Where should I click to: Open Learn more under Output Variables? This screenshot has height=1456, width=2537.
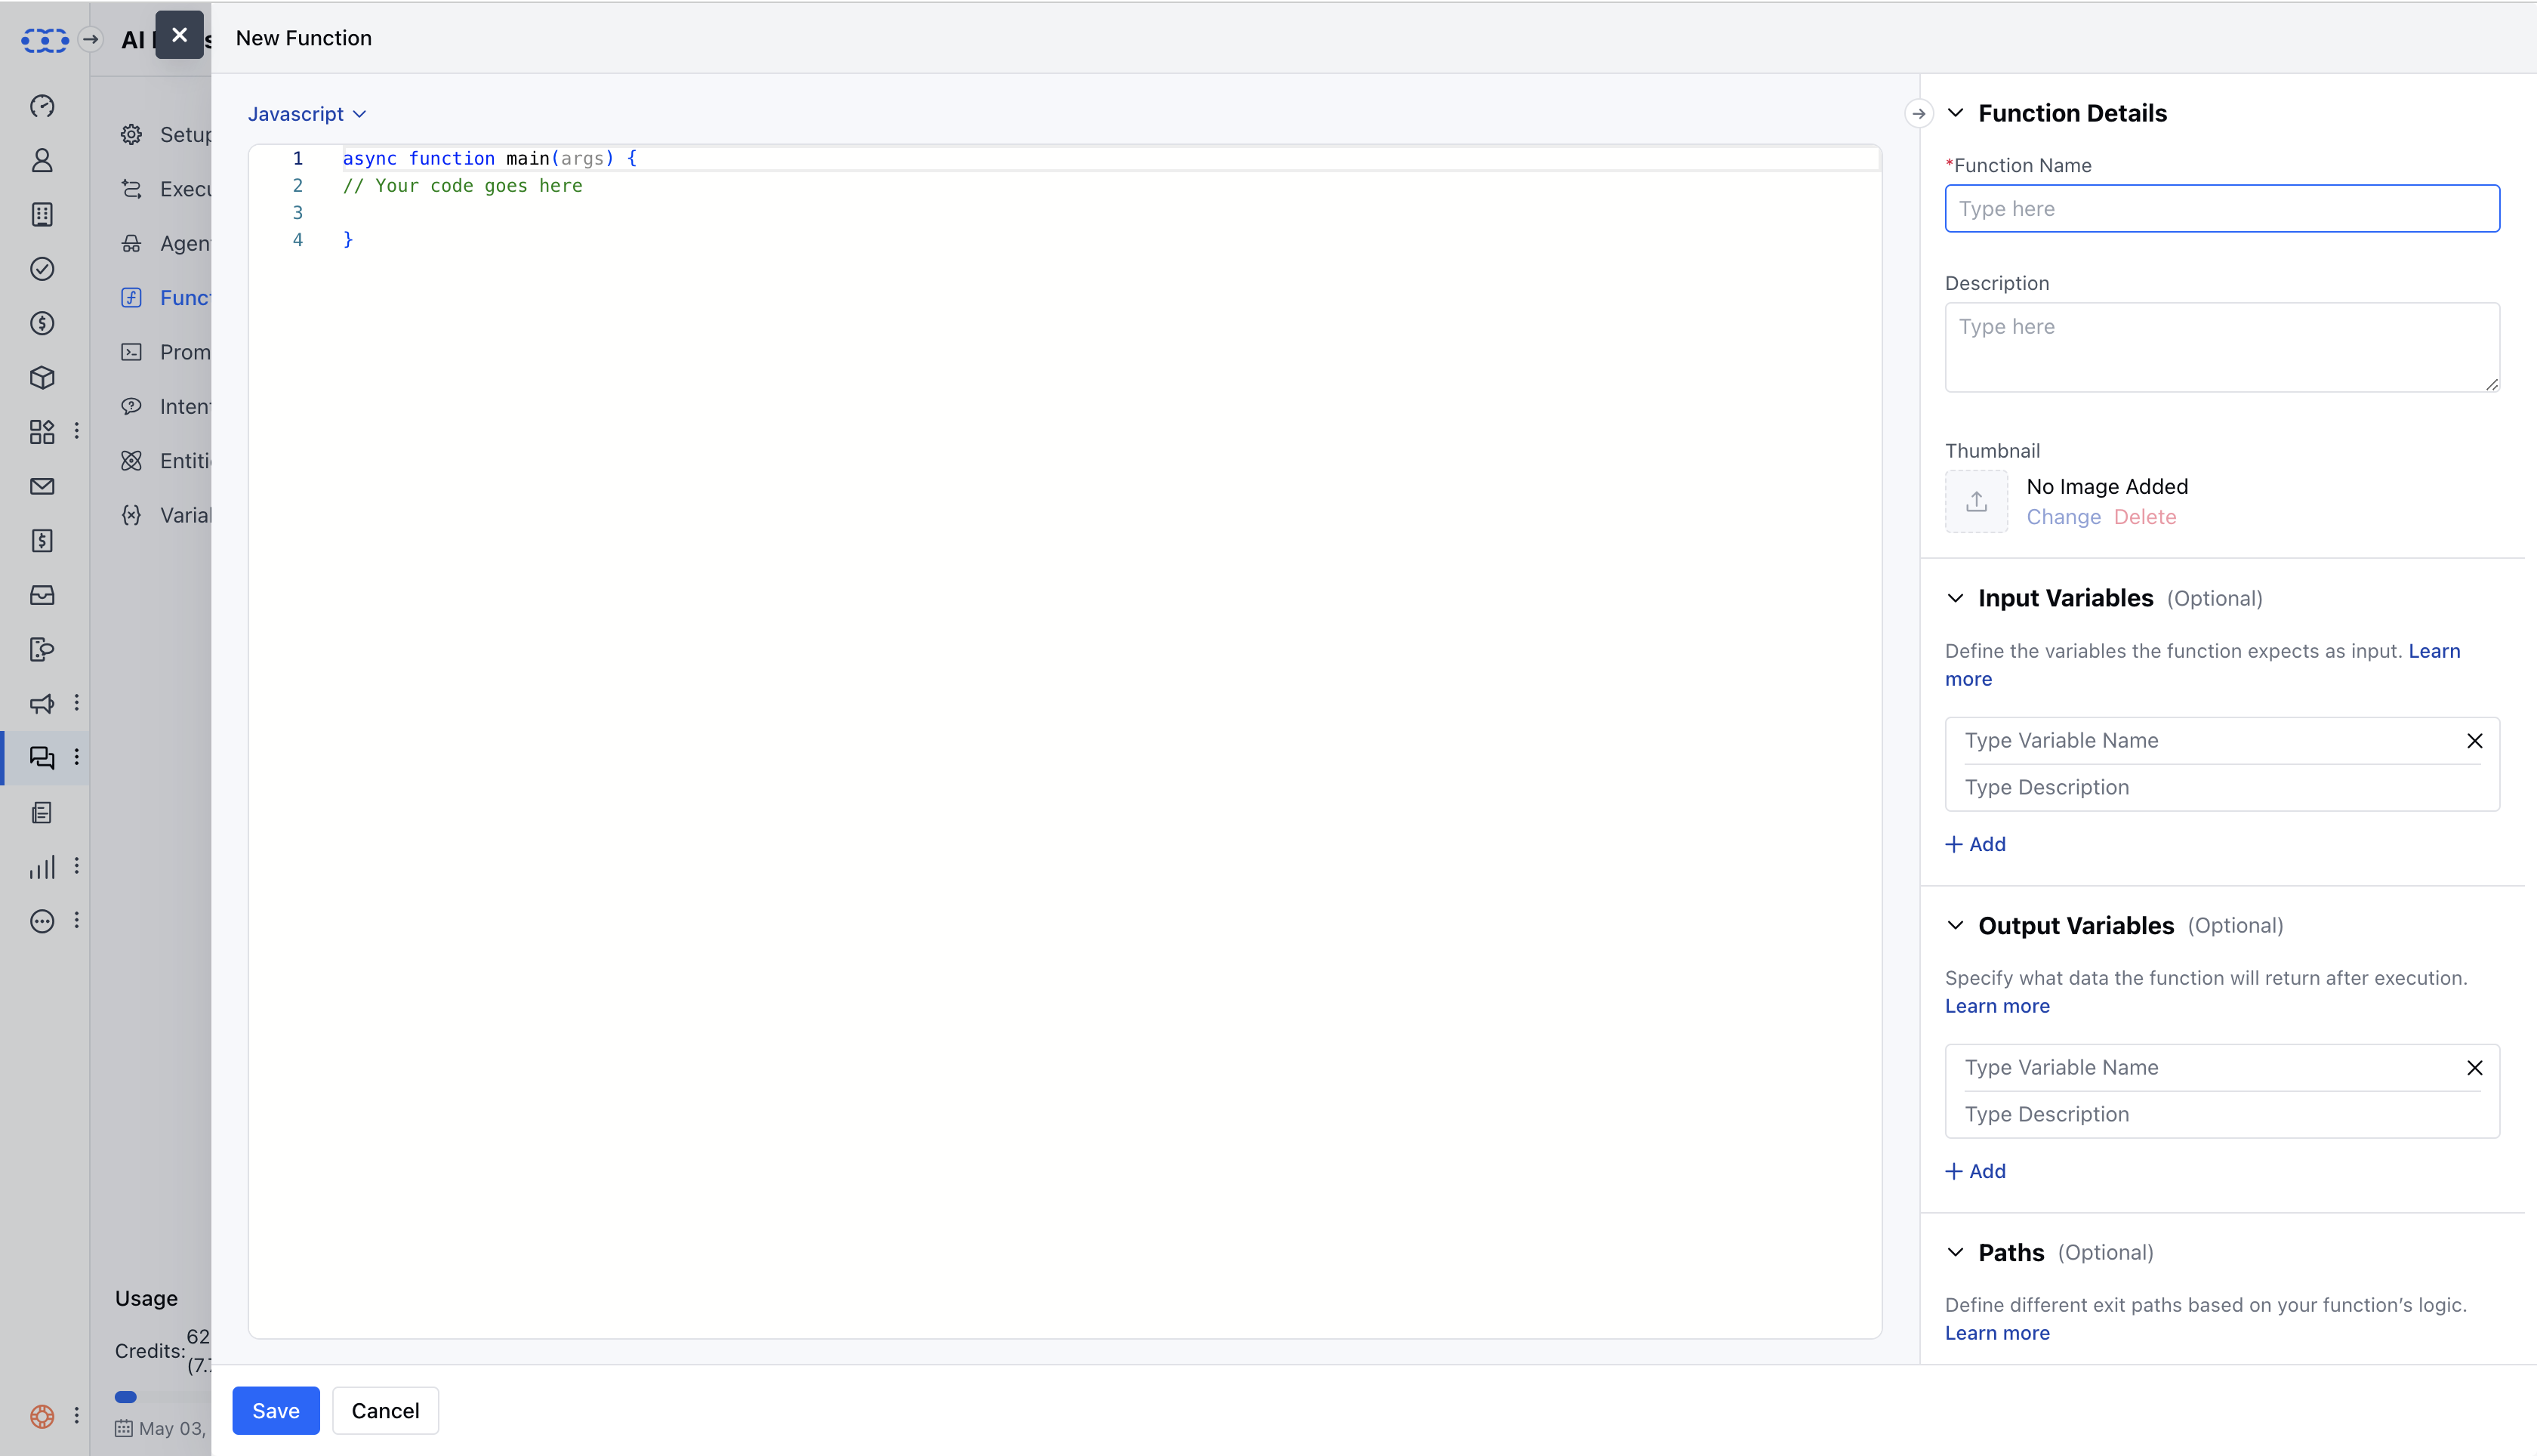(x=1996, y=1006)
